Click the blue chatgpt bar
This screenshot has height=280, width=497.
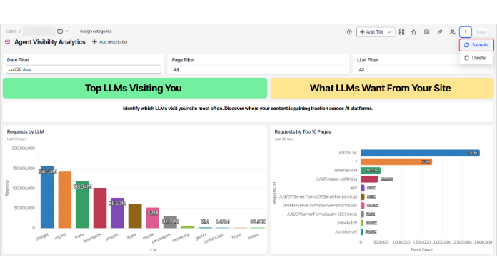point(47,197)
